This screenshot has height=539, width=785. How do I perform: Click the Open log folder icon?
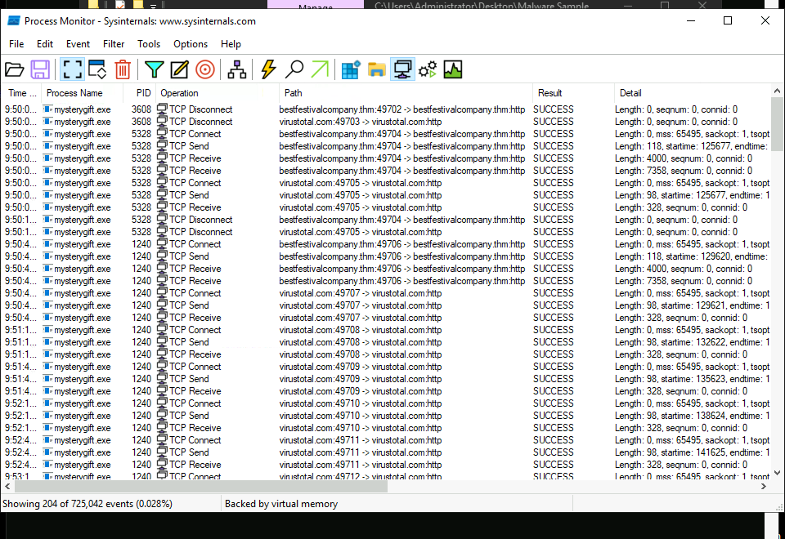pyautogui.click(x=15, y=69)
